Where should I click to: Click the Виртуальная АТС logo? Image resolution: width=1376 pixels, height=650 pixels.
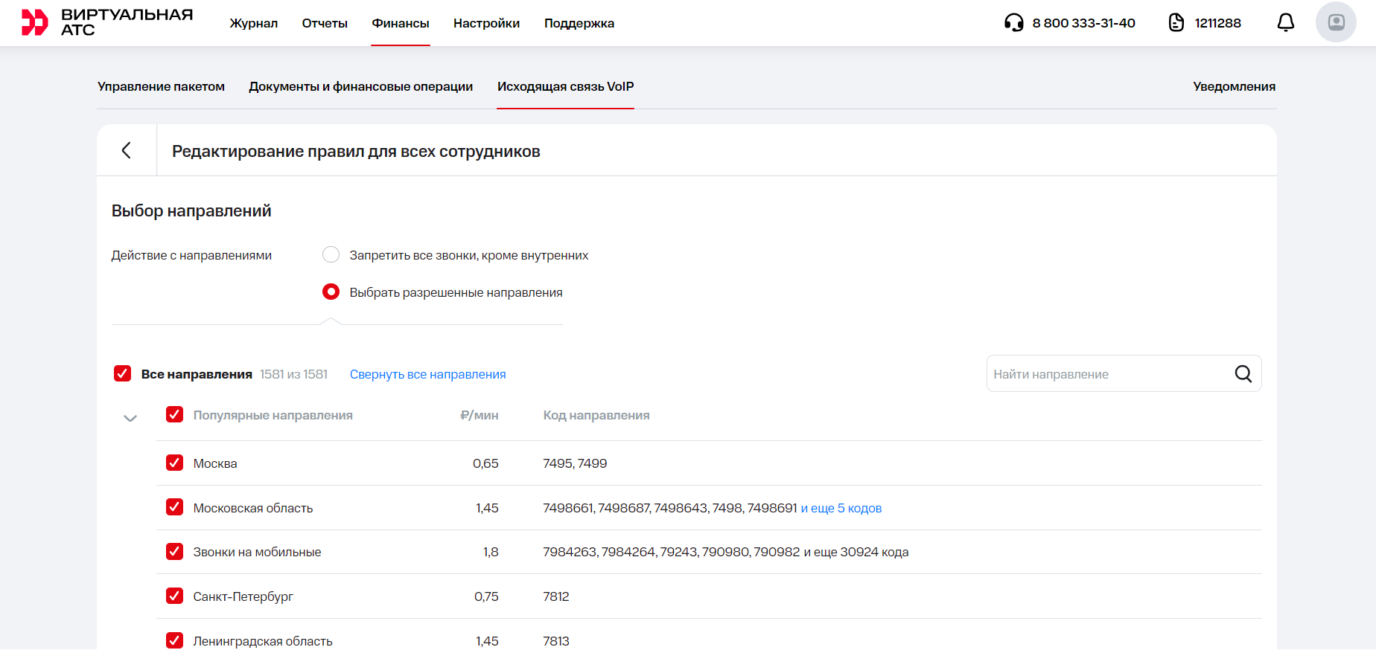107,22
